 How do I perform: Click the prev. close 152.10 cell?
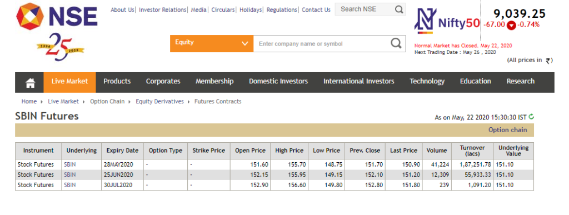point(365,174)
